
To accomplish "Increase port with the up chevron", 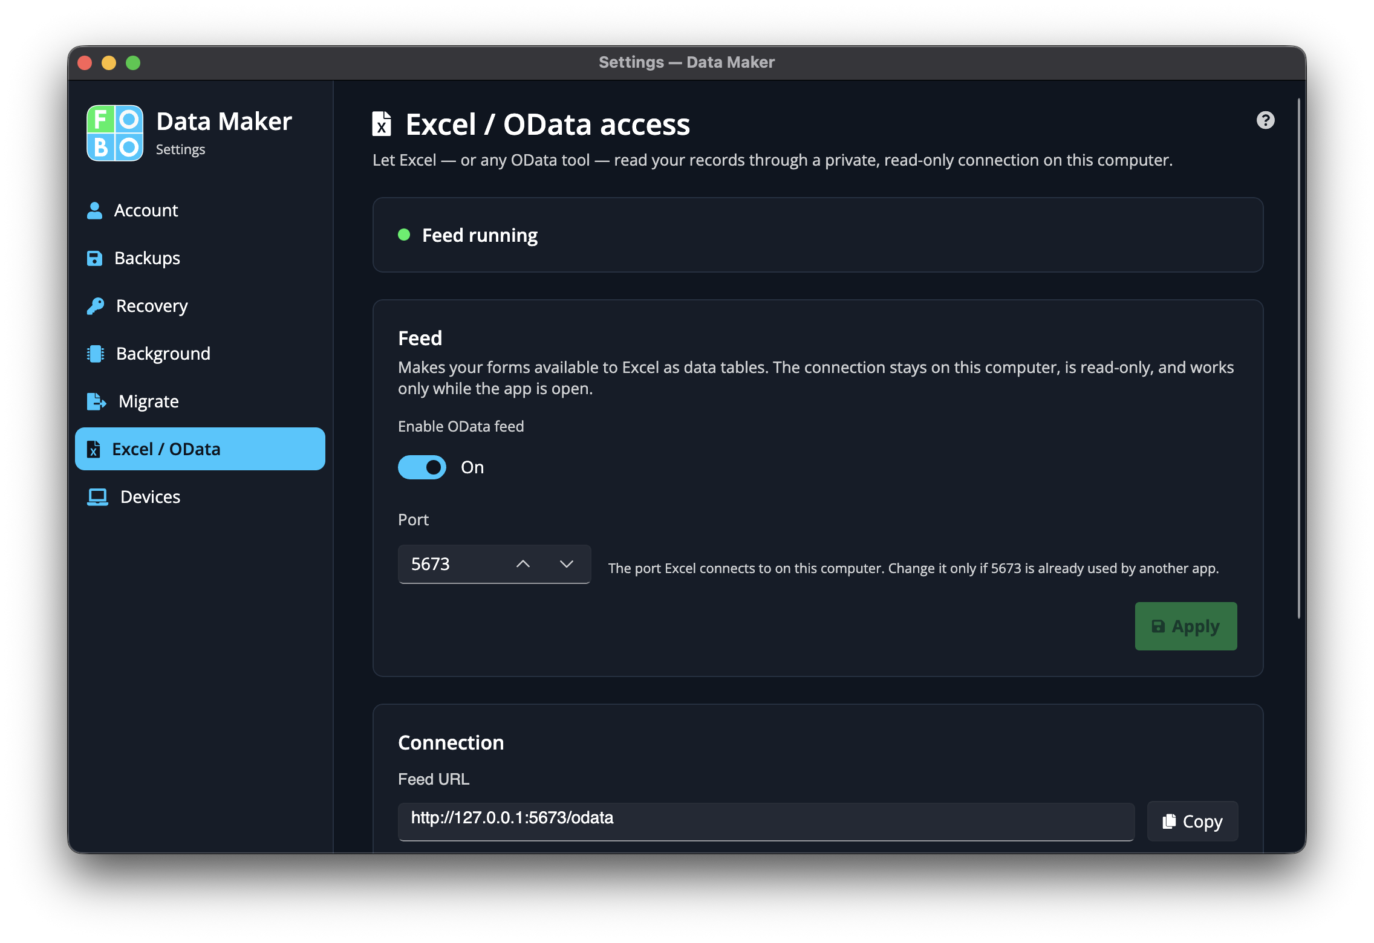I will coord(523,564).
